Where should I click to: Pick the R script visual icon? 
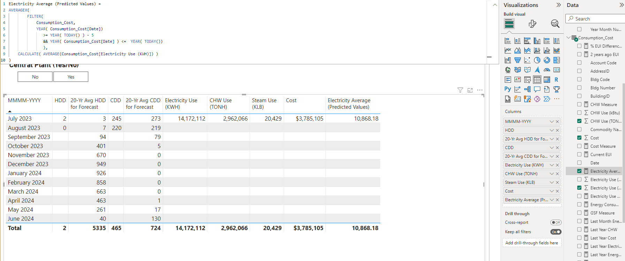pyautogui.click(x=557, y=80)
